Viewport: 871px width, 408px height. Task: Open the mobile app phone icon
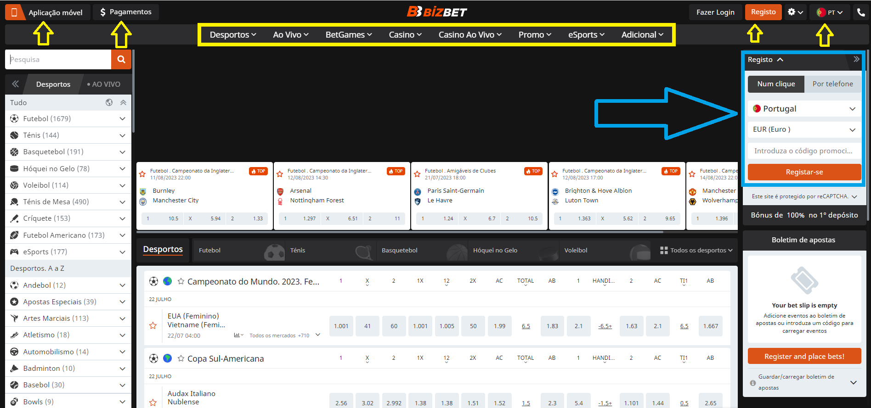[x=14, y=12]
